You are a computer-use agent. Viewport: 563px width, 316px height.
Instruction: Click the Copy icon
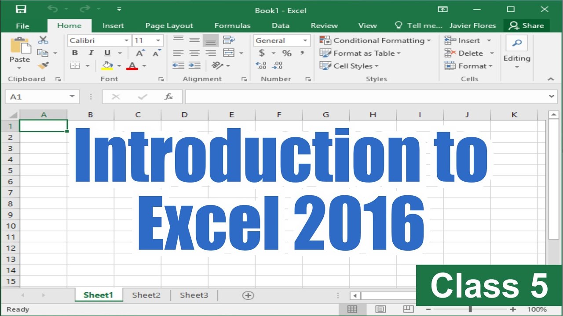(x=43, y=53)
